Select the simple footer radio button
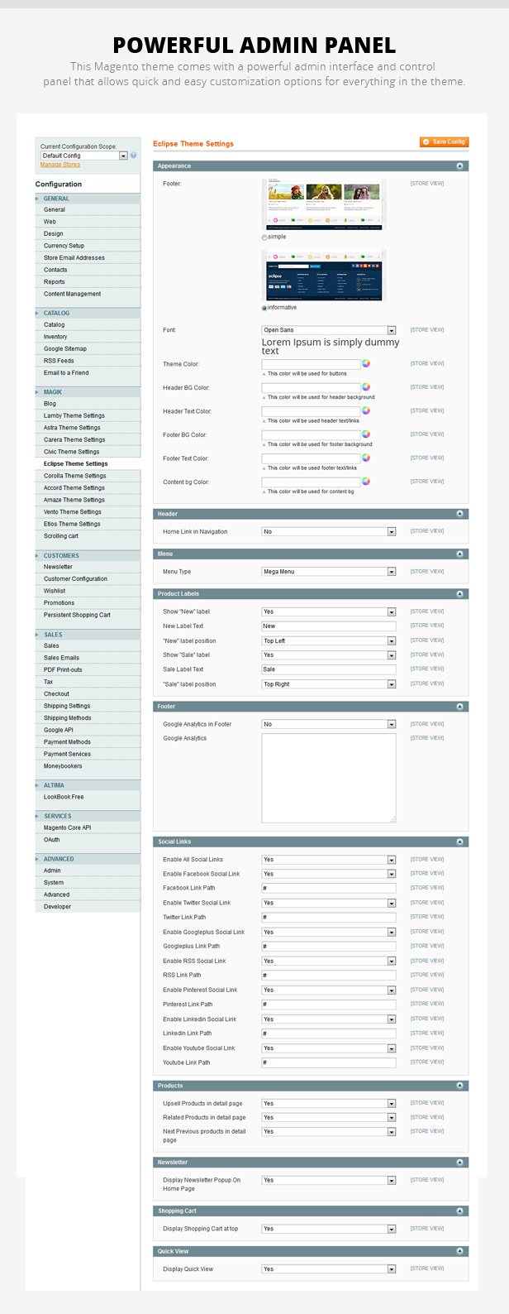 (x=264, y=237)
